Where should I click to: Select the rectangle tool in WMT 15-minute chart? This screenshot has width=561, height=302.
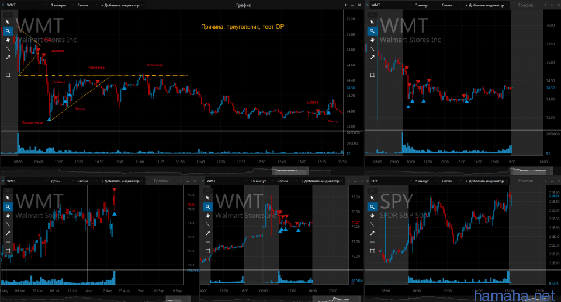pyautogui.click(x=207, y=251)
